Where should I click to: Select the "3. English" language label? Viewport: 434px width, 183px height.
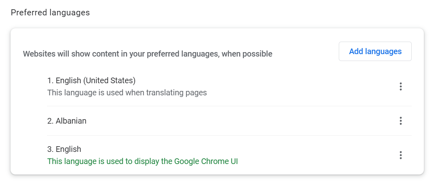tap(64, 149)
